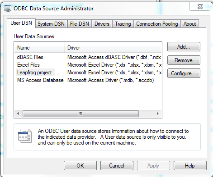Open Help for the dialog
Viewport: 213px width, 177px height.
(x=190, y=166)
